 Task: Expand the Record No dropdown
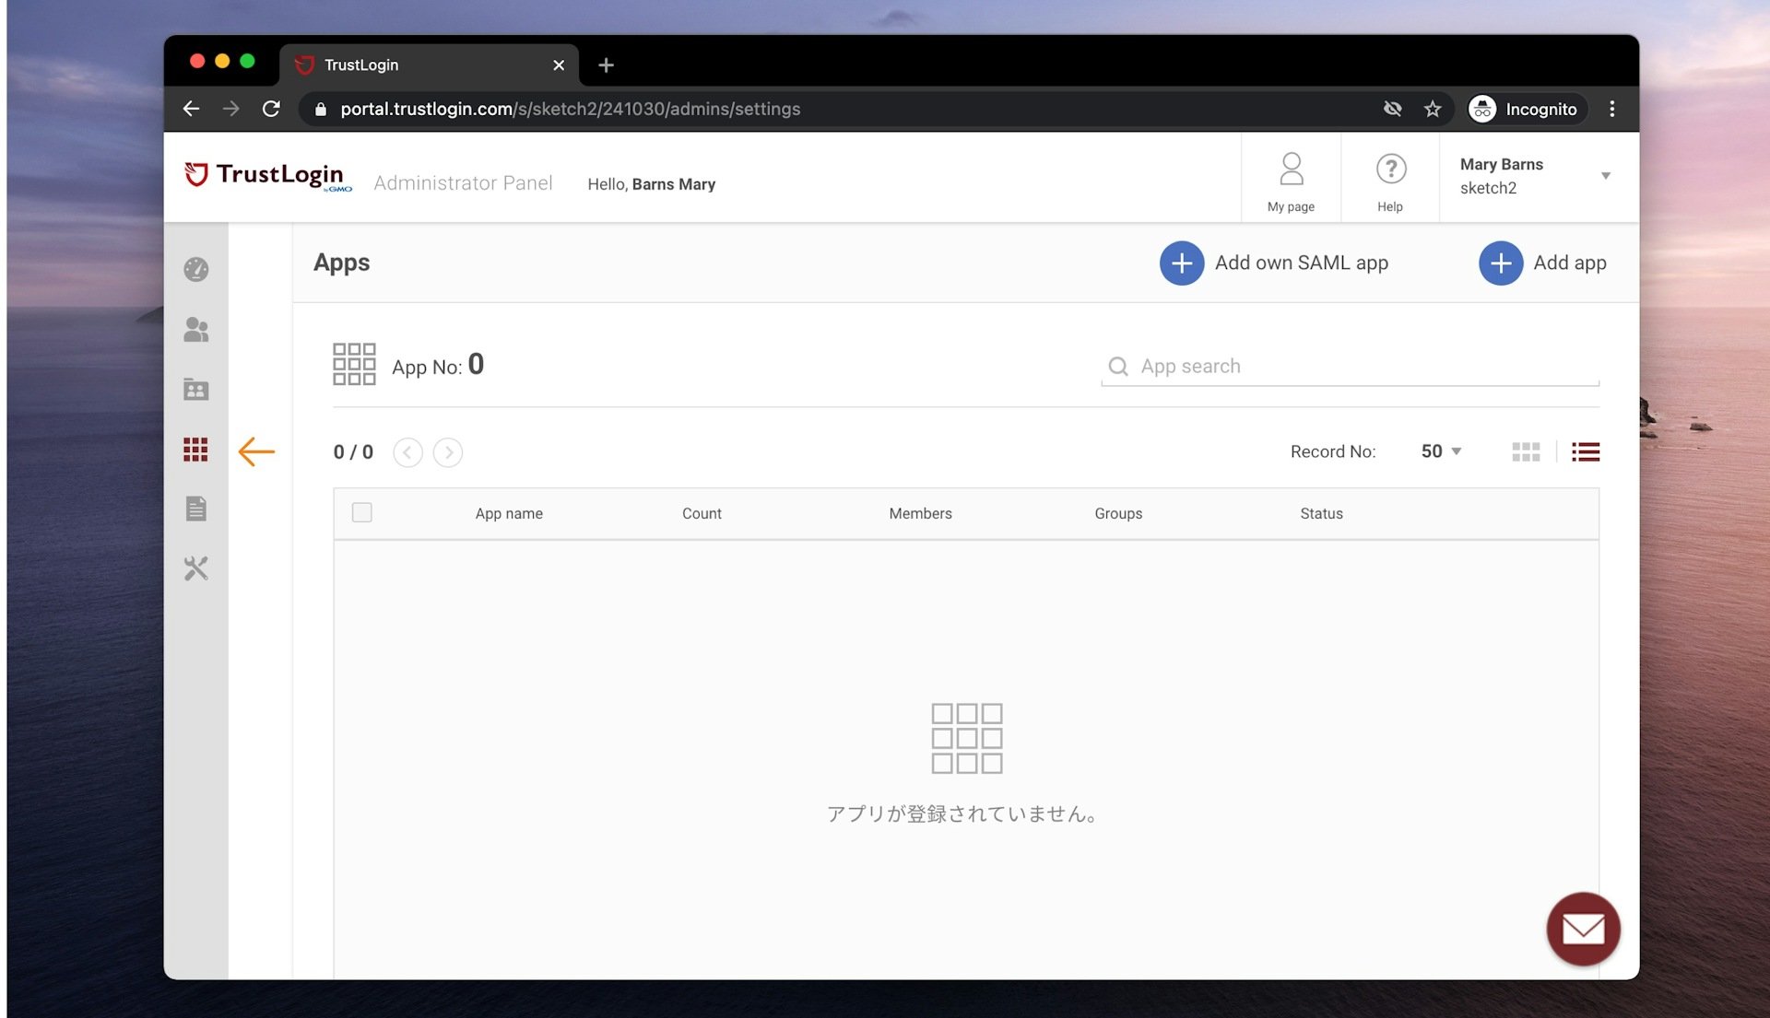click(1439, 450)
